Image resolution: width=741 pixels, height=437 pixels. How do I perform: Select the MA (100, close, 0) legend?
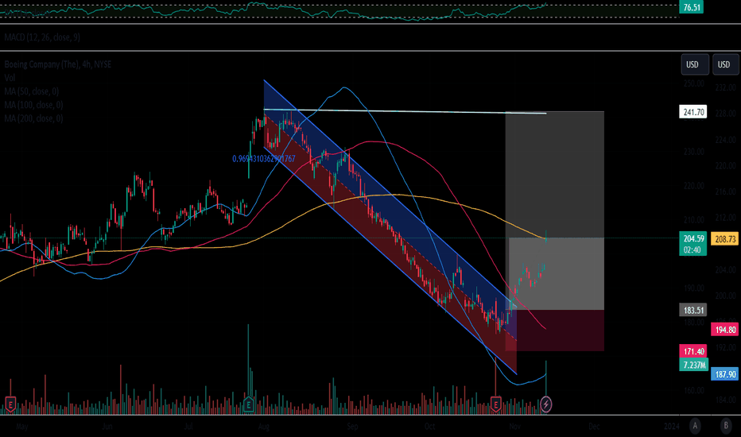pyautogui.click(x=33, y=105)
